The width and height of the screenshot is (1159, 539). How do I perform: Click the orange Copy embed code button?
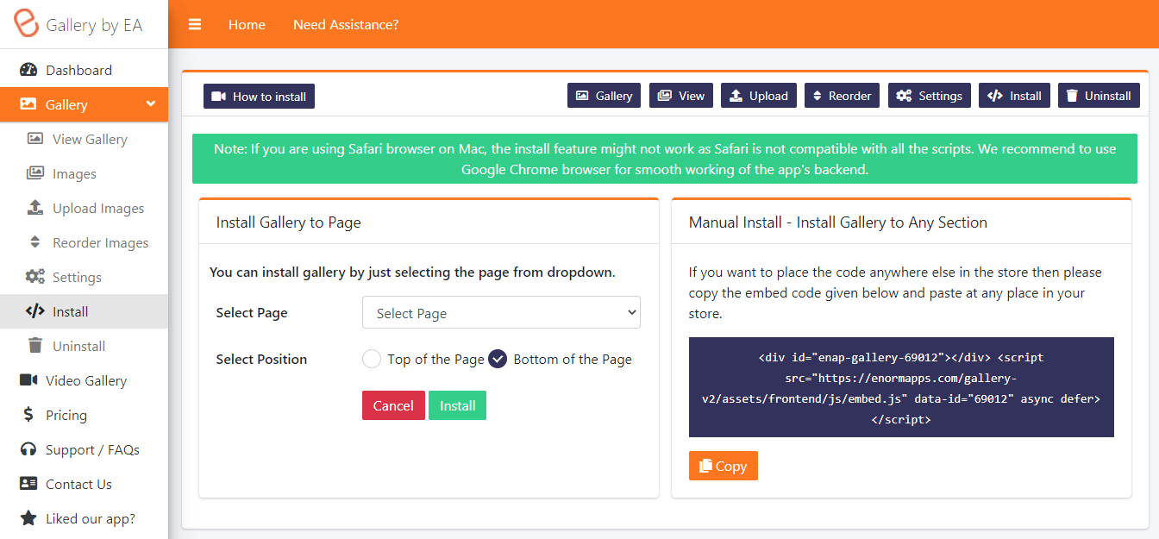point(724,466)
